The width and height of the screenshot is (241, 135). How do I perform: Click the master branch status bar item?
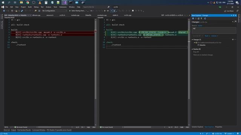tap(229, 133)
